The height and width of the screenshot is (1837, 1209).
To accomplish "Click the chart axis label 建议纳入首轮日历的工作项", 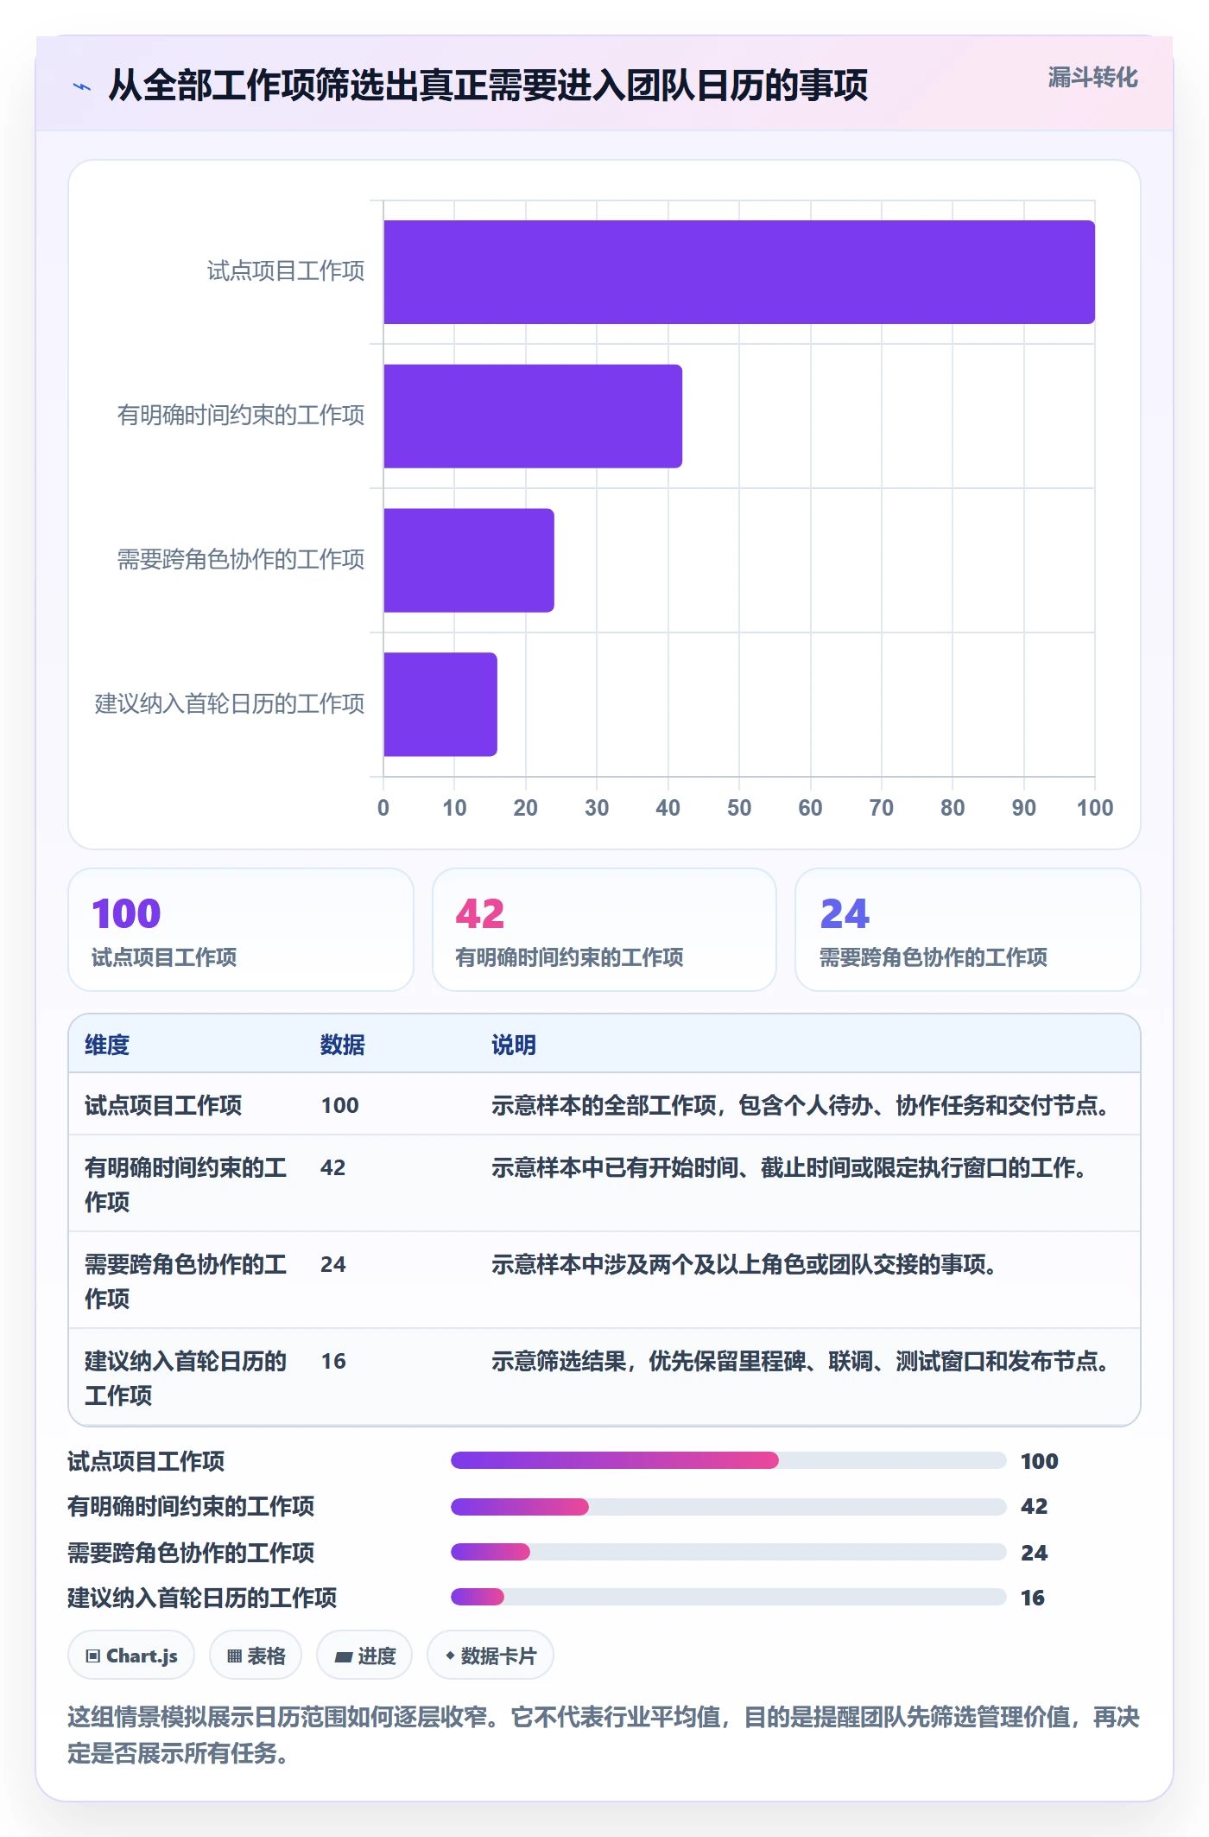I will click(x=230, y=704).
